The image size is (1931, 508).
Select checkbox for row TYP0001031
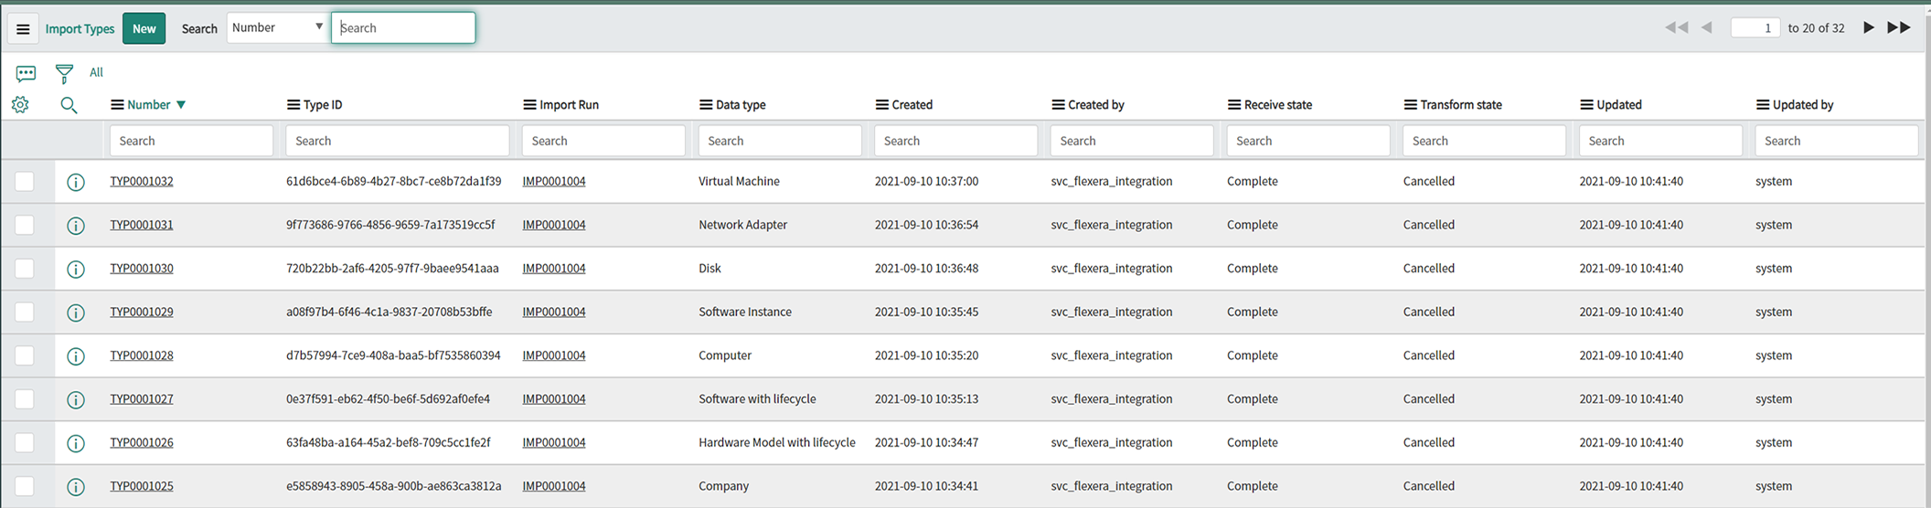click(25, 225)
